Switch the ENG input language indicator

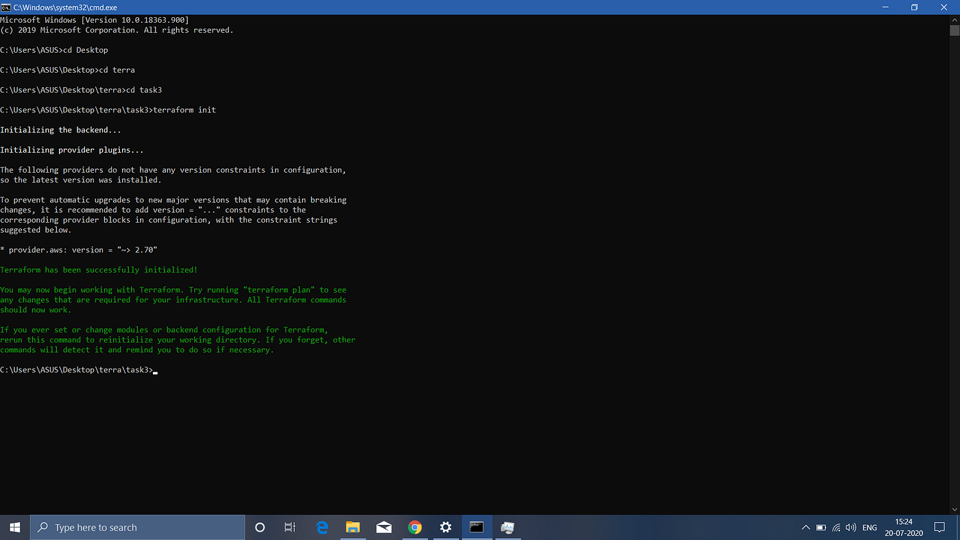click(x=869, y=528)
